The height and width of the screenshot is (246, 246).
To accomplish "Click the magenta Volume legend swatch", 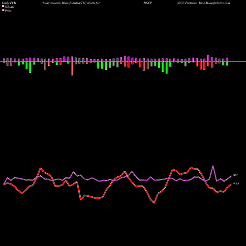I will pyautogui.click(x=3, y=6).
